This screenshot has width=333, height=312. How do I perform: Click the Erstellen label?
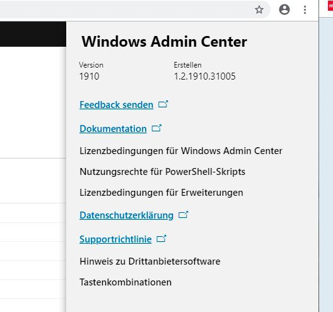pos(188,65)
